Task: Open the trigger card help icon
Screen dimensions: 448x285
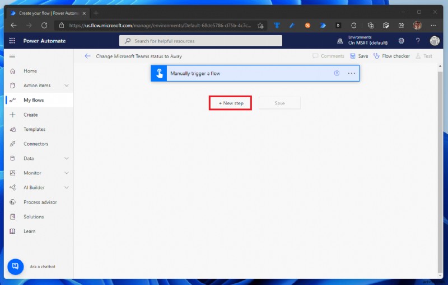Action: click(337, 73)
